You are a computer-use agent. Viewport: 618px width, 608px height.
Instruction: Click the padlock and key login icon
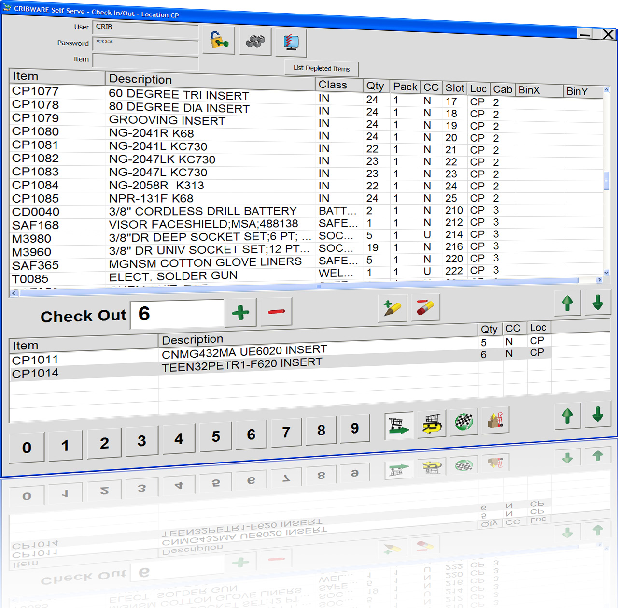tap(219, 41)
